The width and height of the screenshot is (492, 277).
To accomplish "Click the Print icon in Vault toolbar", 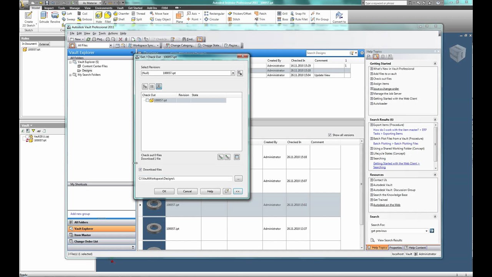I will tap(108, 39).
